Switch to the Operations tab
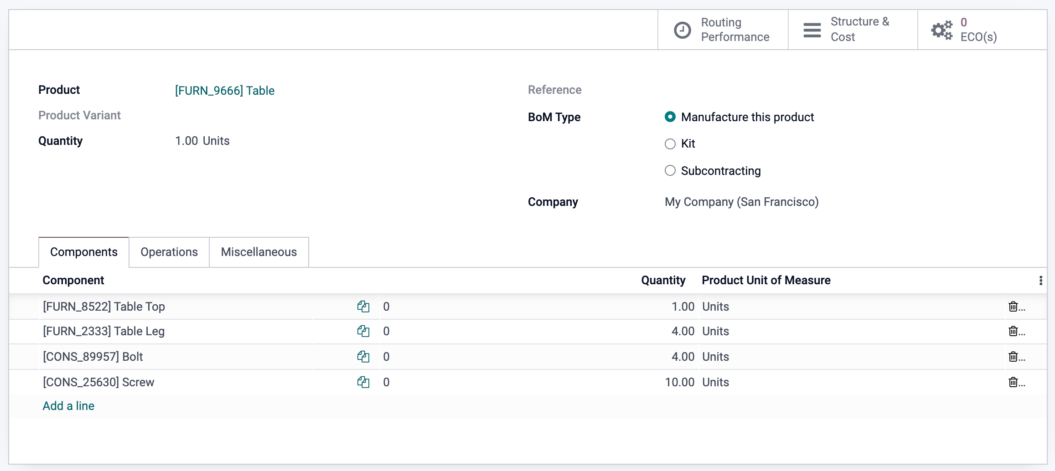This screenshot has width=1055, height=471. [x=169, y=252]
